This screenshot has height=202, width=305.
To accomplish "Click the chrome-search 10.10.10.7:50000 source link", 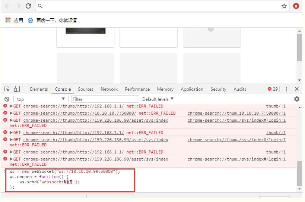I will tap(236, 113).
